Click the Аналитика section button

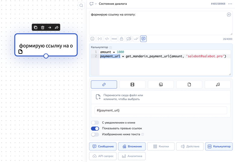pyautogui.click(x=132, y=156)
